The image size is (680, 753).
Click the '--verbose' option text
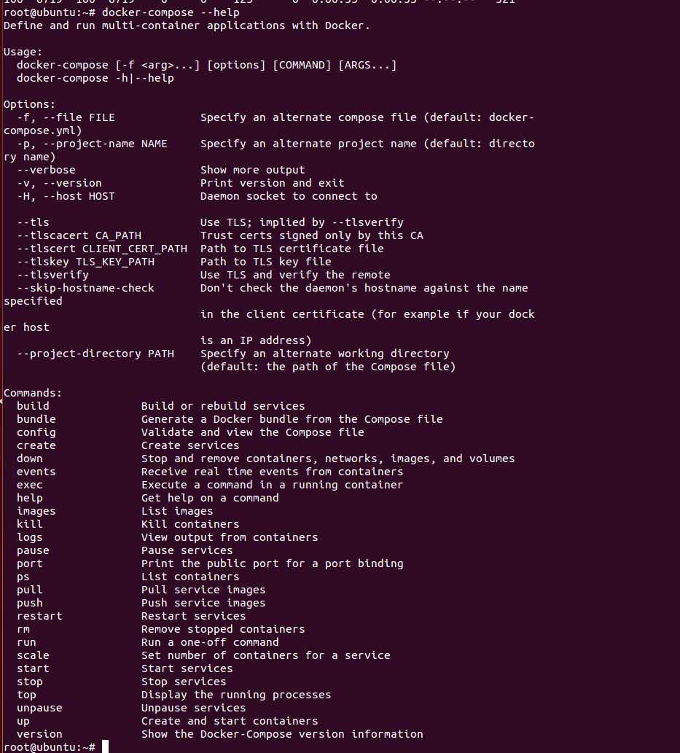pyautogui.click(x=46, y=170)
